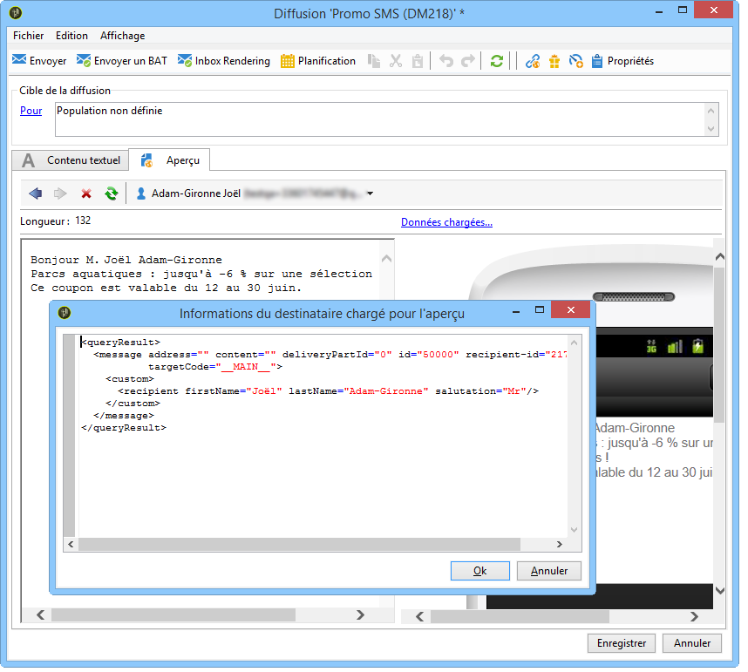Click the red X remove icon
Screen dimensions: 748x672
click(x=86, y=193)
